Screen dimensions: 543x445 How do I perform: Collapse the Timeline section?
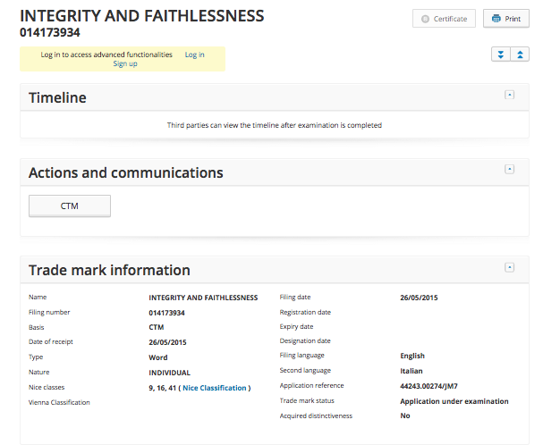point(509,94)
